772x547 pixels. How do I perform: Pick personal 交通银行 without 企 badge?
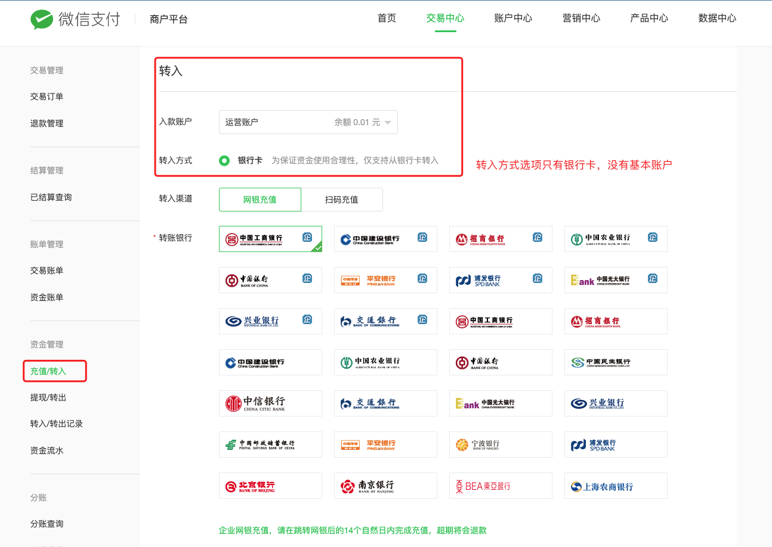[385, 403]
